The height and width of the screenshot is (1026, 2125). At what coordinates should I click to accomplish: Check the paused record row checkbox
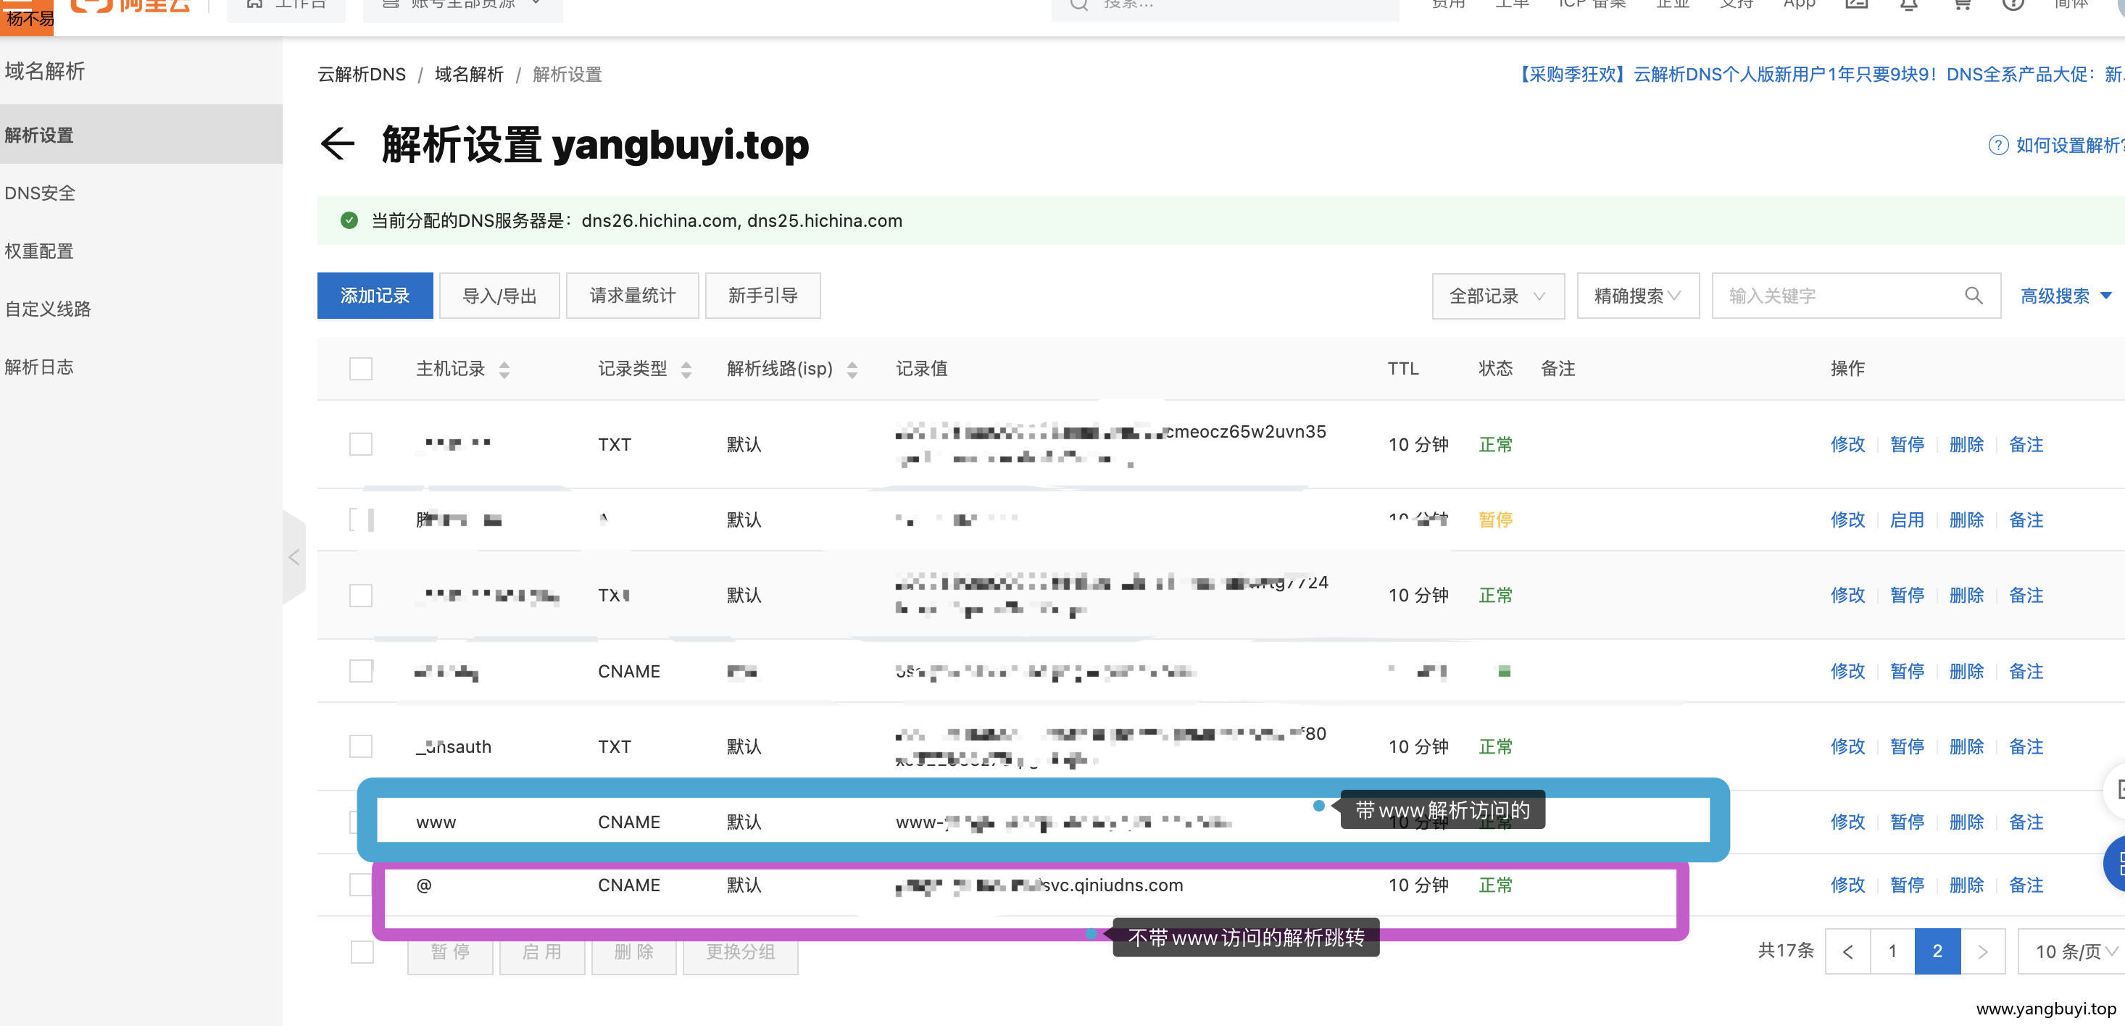pyautogui.click(x=360, y=520)
